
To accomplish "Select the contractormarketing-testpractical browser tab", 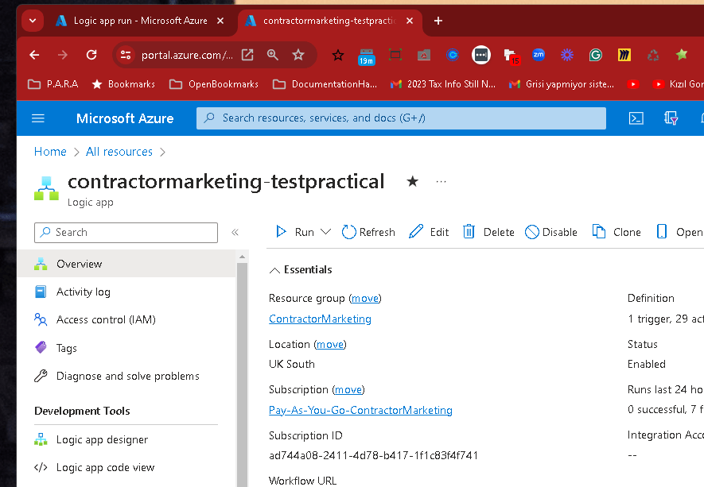I will tap(330, 21).
